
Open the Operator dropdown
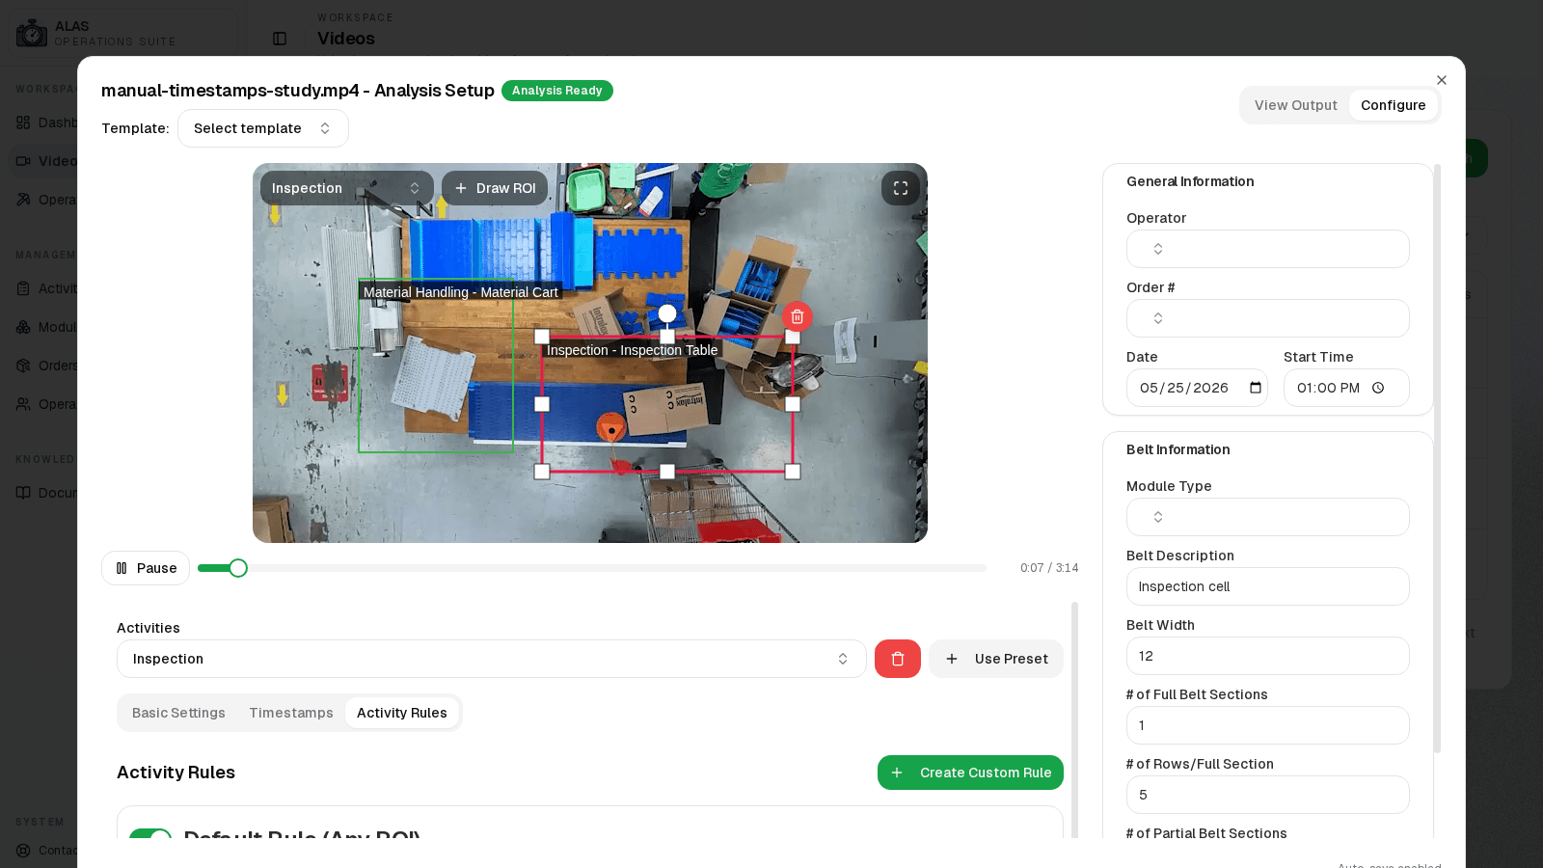click(x=1268, y=249)
